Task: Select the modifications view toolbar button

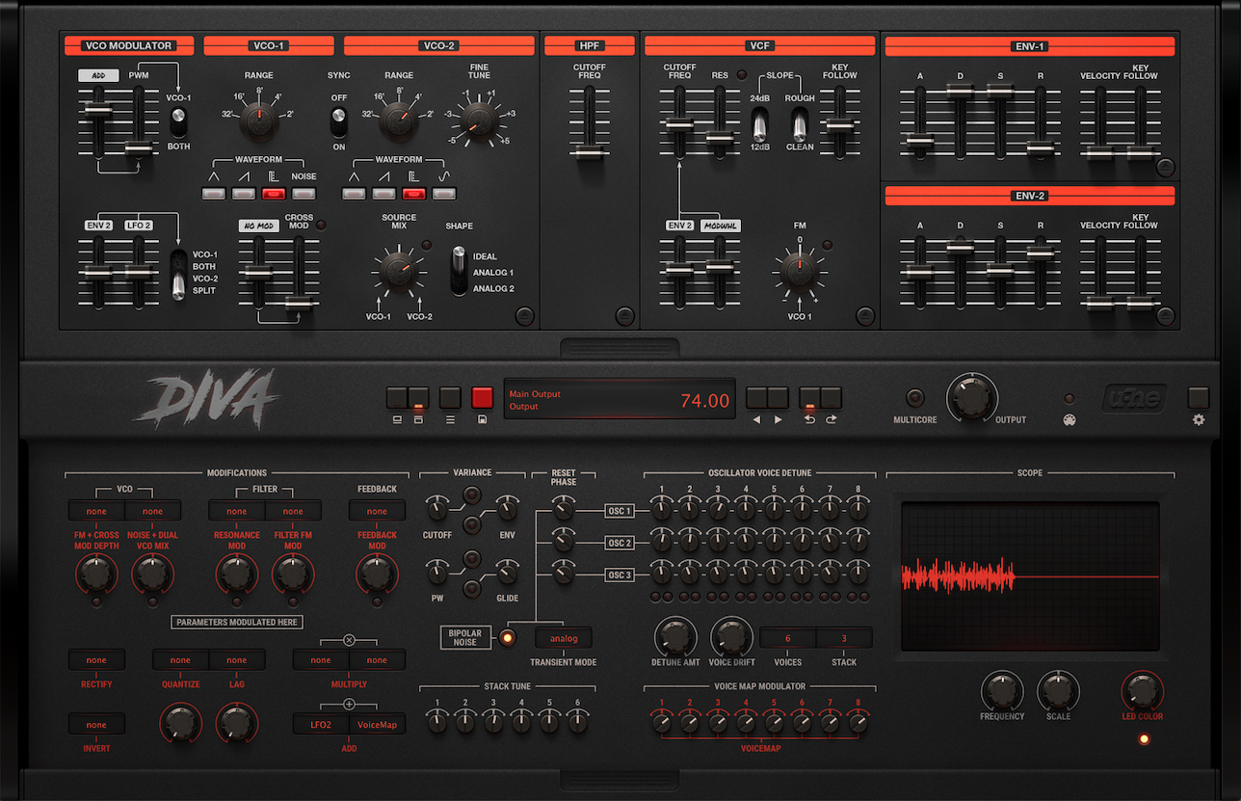Action: 418,398
